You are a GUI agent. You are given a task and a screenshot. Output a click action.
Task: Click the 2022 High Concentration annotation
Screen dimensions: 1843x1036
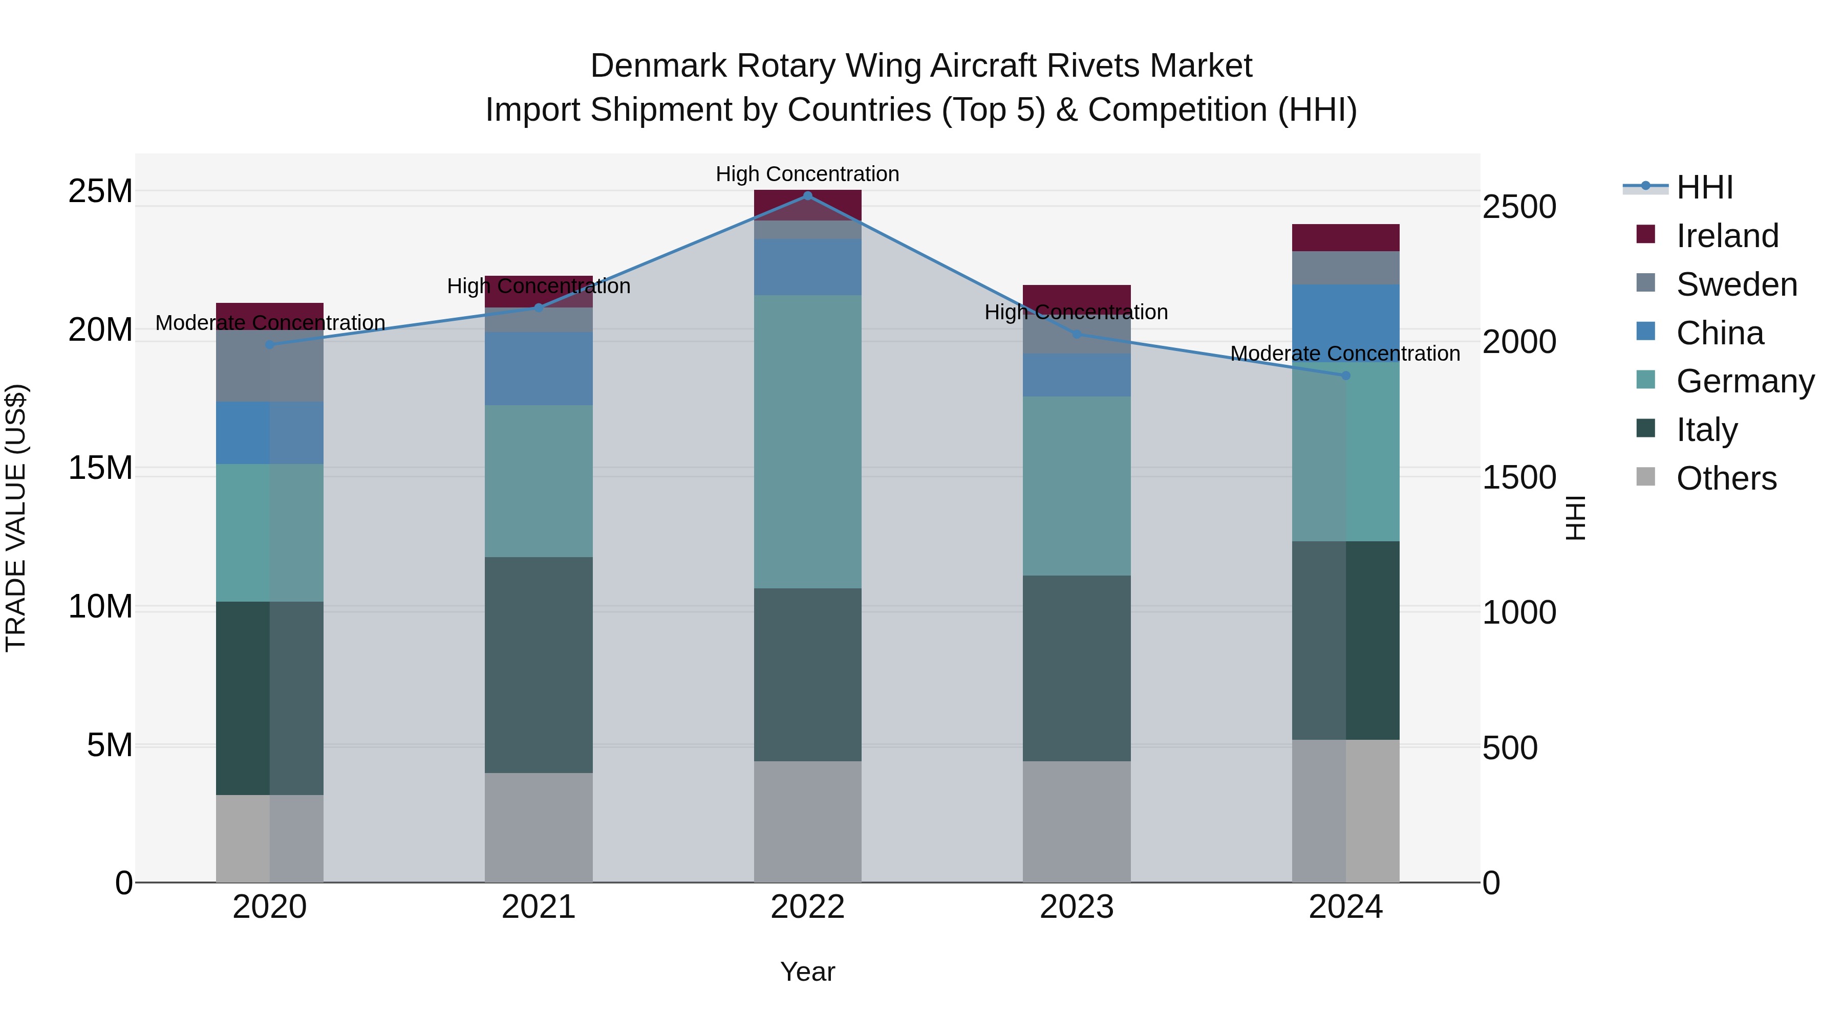pyautogui.click(x=808, y=174)
